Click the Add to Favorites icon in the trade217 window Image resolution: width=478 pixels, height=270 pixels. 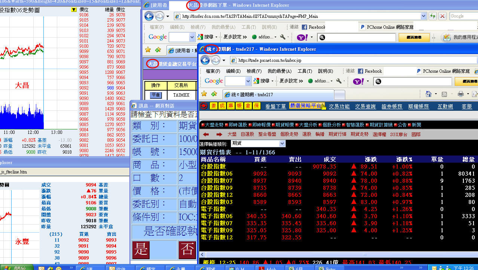point(214,94)
